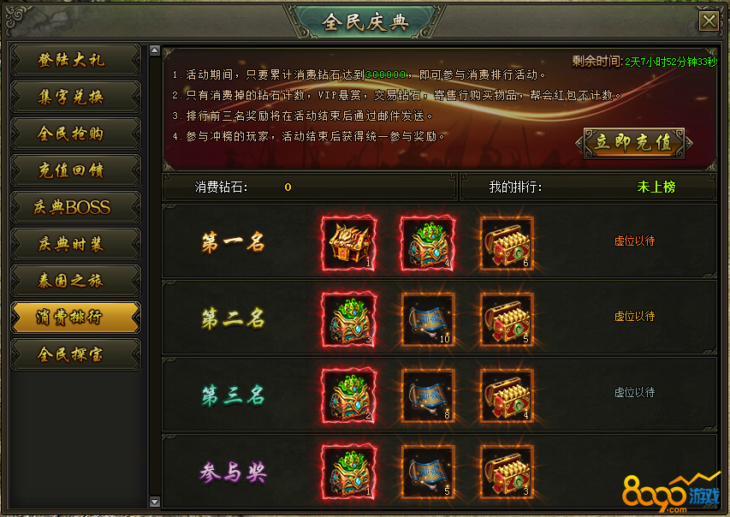
Task: Click first place golden treasure chest reward icon
Action: click(x=349, y=243)
